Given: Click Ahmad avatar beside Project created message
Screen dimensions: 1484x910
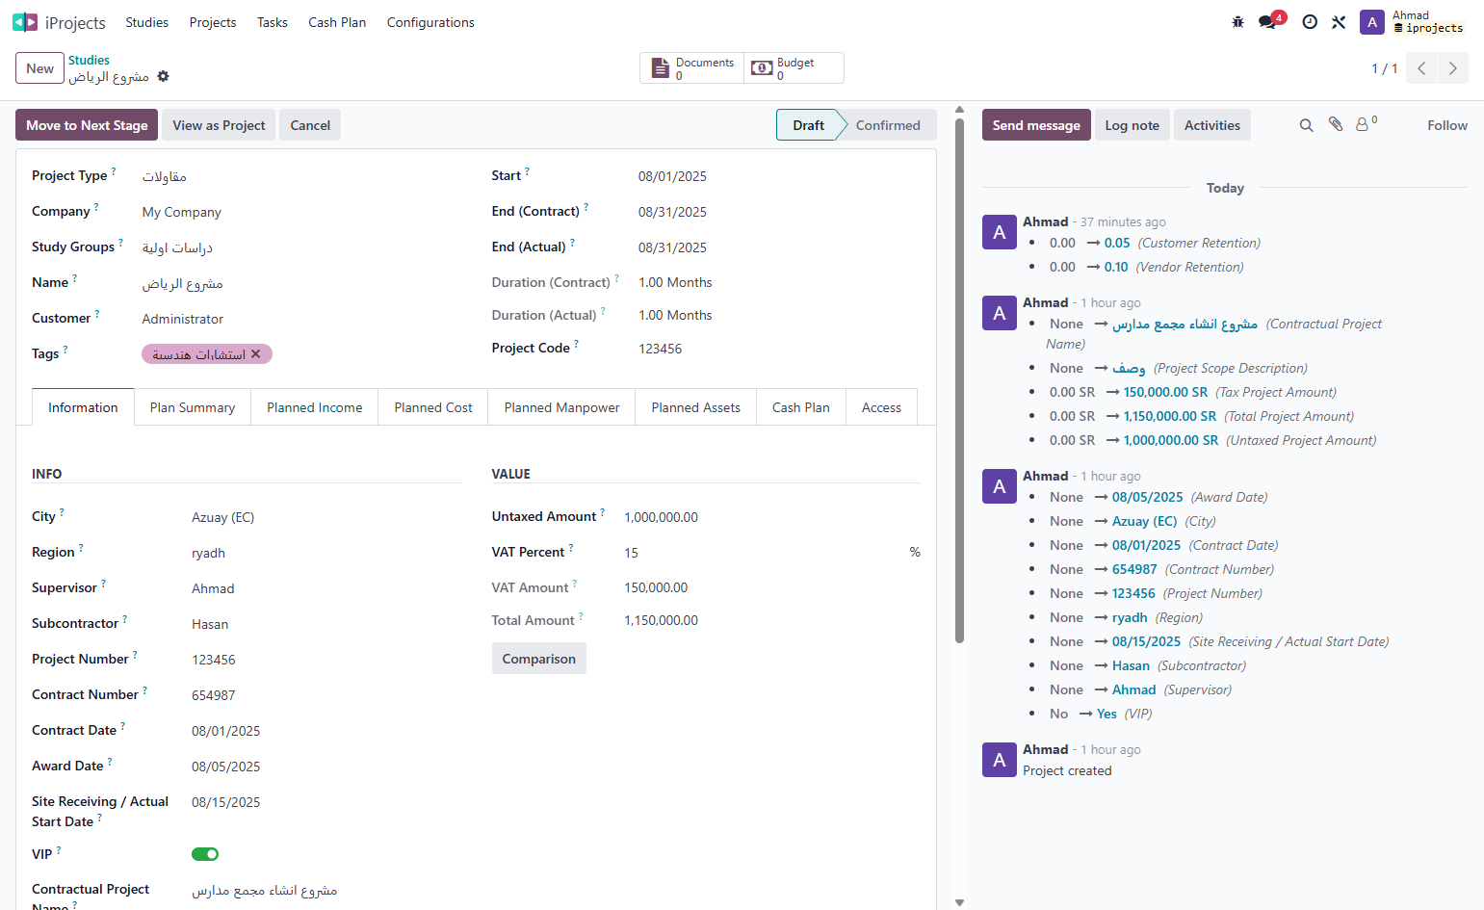Looking at the screenshot, I should [1000, 760].
